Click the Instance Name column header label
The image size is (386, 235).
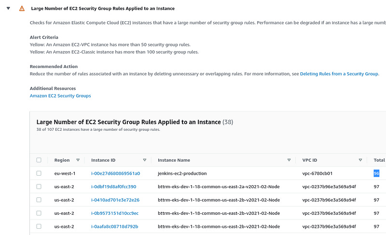[174, 160]
